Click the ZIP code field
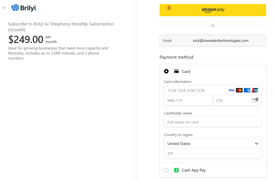Image resolution: width=274 pixels, height=181 pixels. pos(213,154)
